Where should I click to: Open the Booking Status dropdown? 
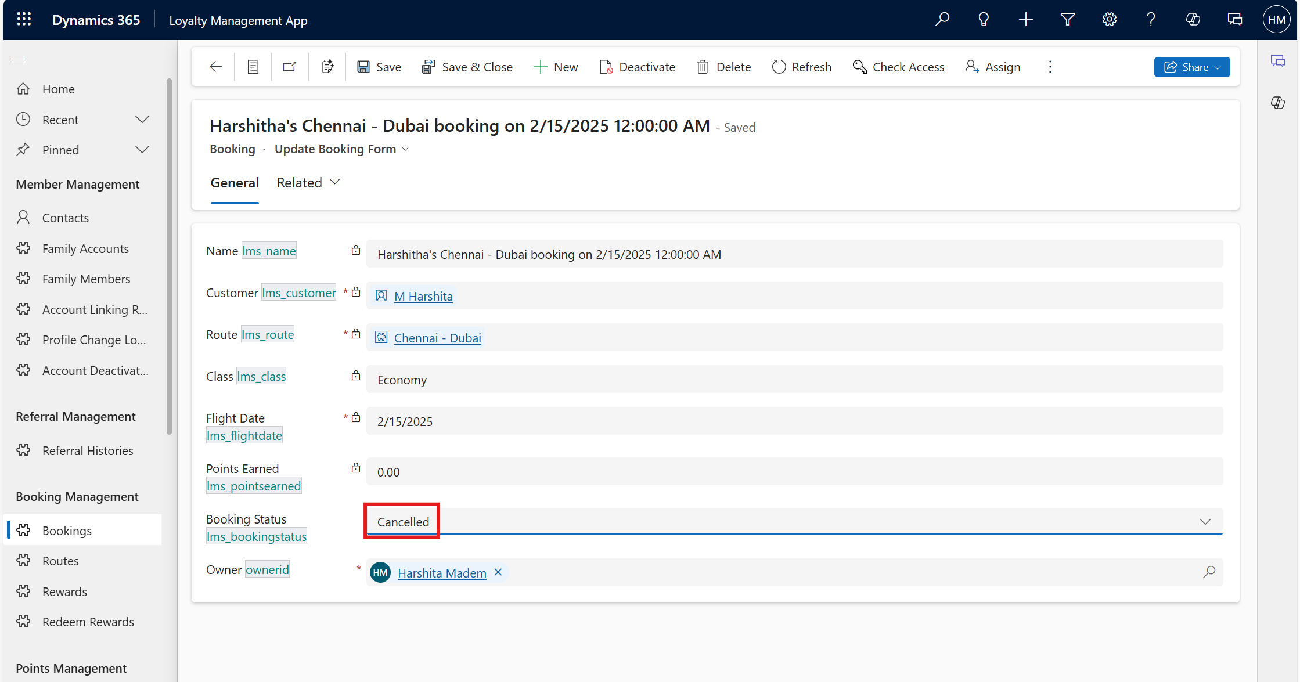(1205, 522)
